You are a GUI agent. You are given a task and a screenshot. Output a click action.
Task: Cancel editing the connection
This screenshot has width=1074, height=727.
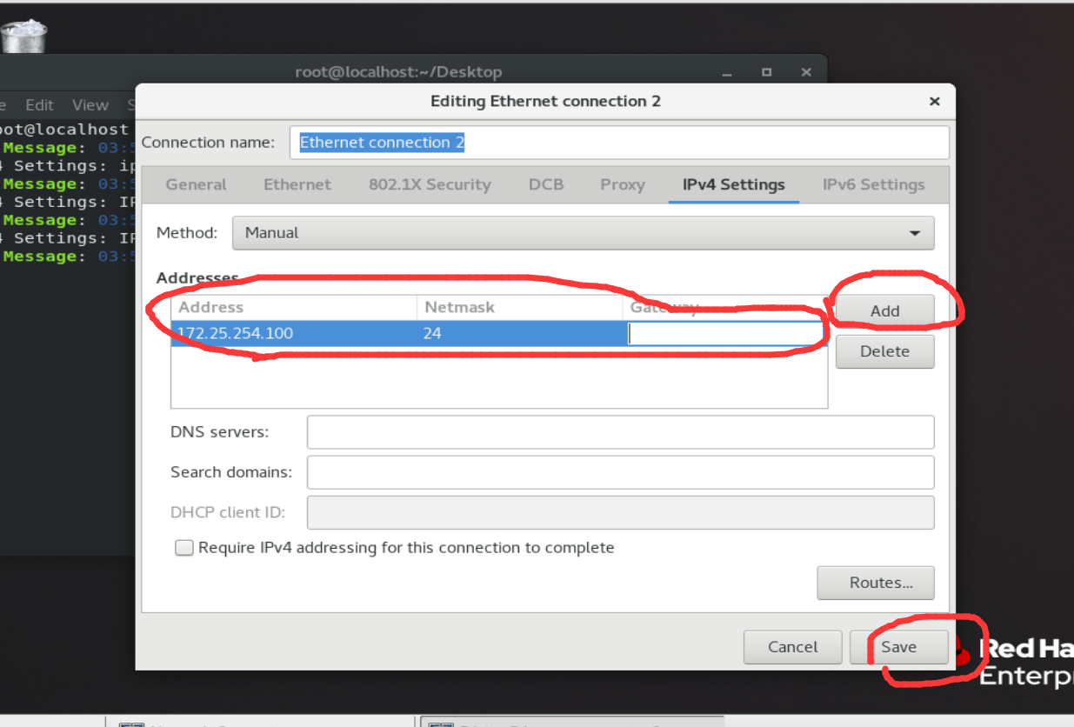tap(792, 647)
